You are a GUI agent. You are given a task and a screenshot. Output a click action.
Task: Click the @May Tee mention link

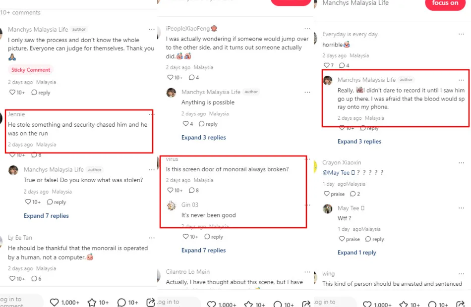[x=336, y=172]
